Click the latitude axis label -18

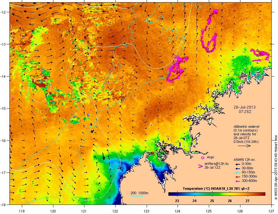click(x=3, y=205)
